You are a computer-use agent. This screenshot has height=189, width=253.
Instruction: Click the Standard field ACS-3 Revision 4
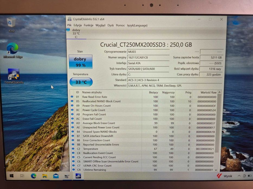coord(175,80)
